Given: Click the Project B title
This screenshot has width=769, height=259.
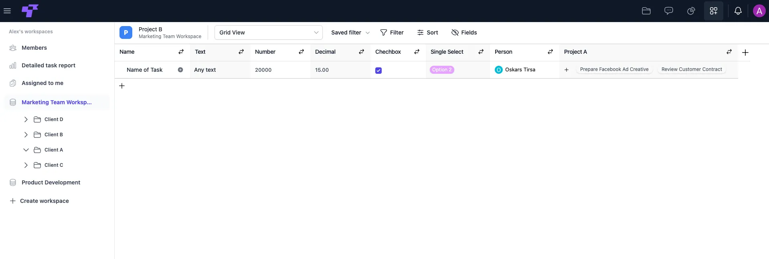Looking at the screenshot, I should tap(150, 29).
